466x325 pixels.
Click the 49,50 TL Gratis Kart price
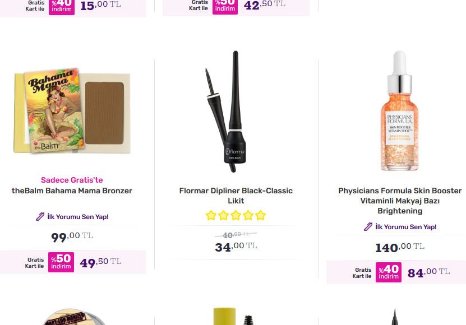tap(100, 262)
